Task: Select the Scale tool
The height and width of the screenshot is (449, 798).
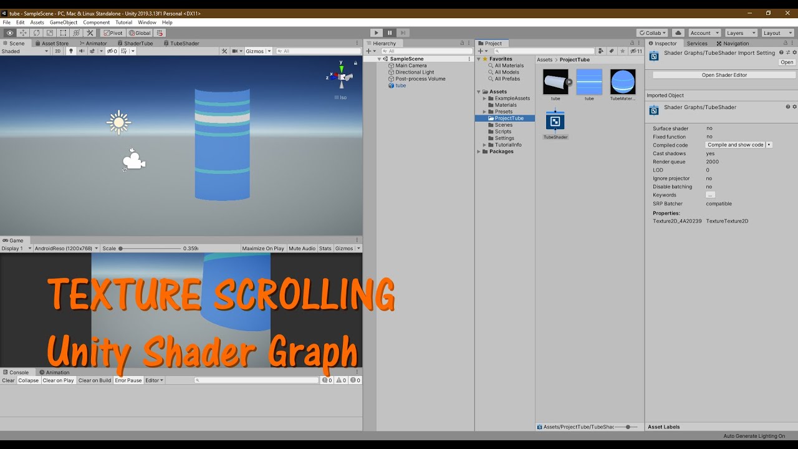Action: (x=50, y=33)
